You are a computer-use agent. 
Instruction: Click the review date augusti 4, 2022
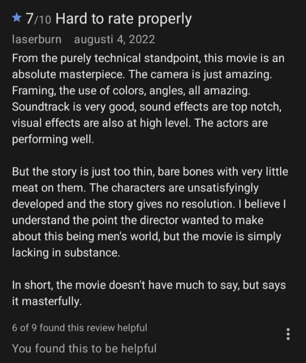pyautogui.click(x=115, y=39)
